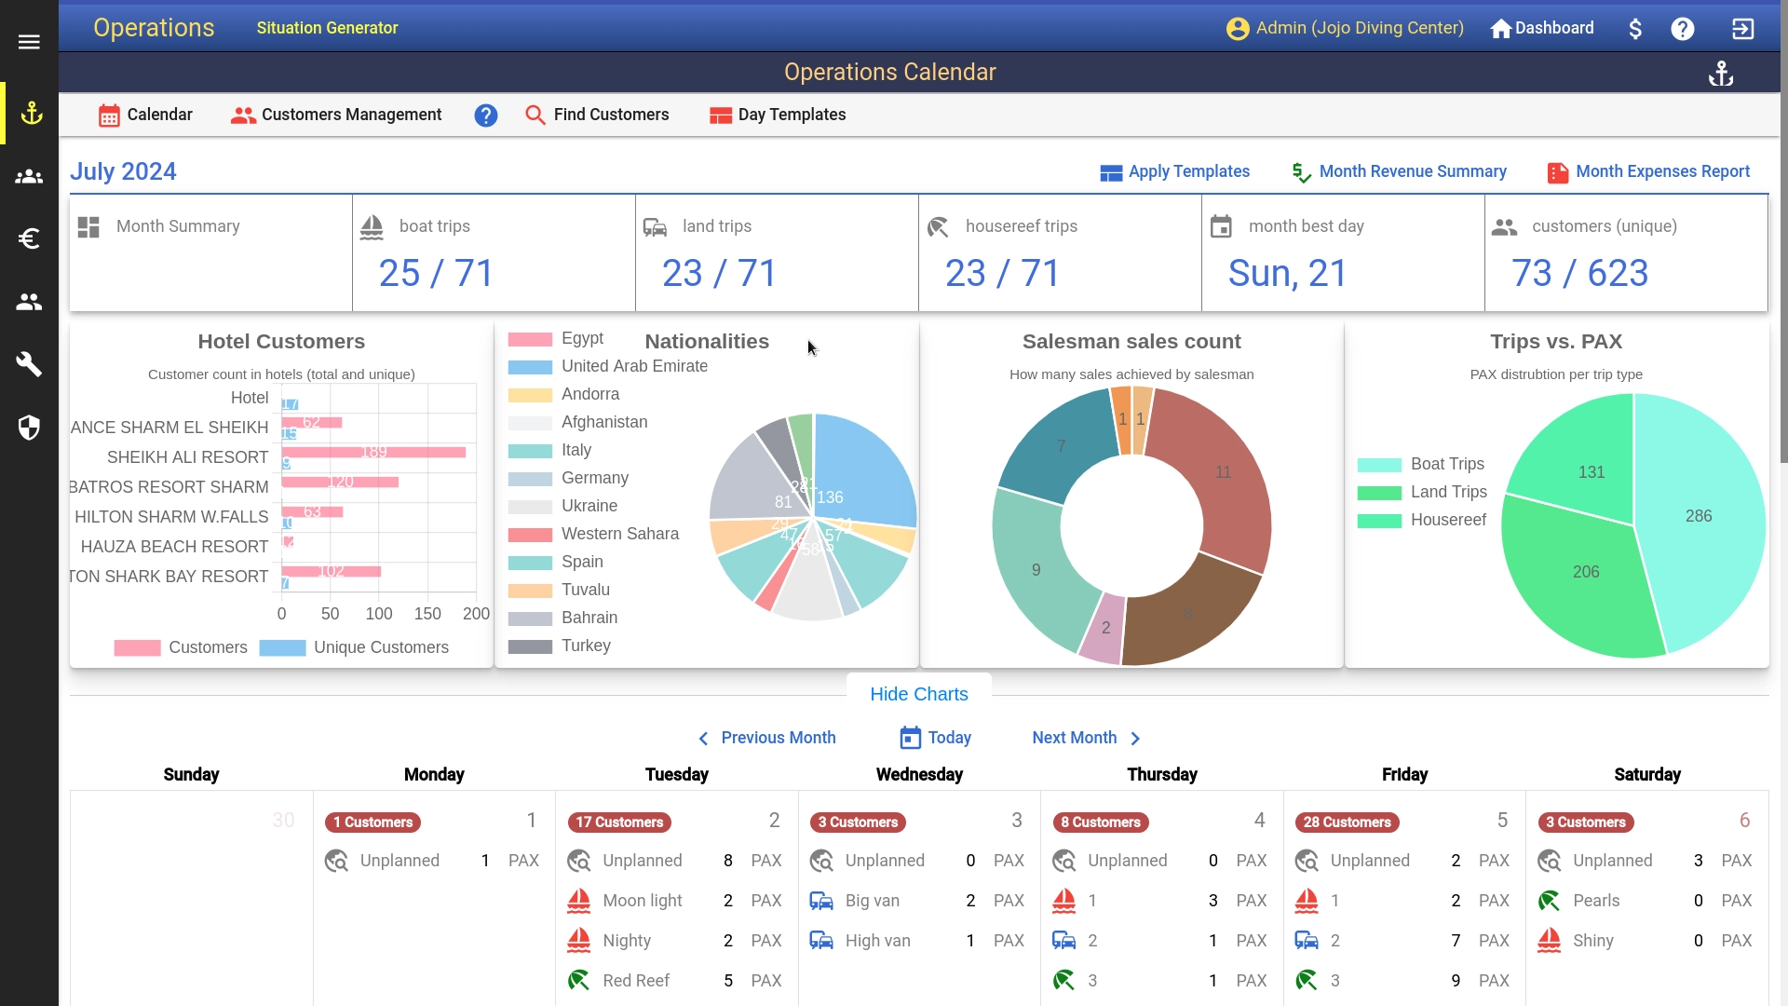Click the Turkey color swatch

[530, 647]
